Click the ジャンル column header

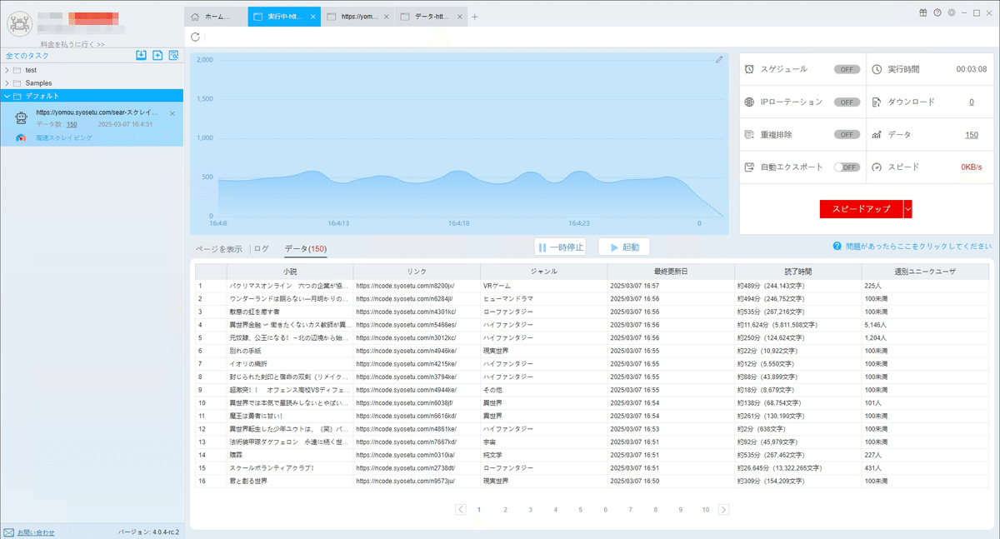click(x=544, y=272)
